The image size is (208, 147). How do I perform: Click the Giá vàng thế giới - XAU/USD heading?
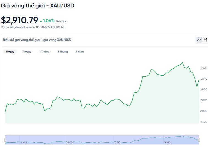[37, 5]
